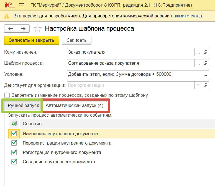This screenshot has height=186, width=215.
Task: Open the 'Кому назначен' linked item
Action: click(205, 52)
